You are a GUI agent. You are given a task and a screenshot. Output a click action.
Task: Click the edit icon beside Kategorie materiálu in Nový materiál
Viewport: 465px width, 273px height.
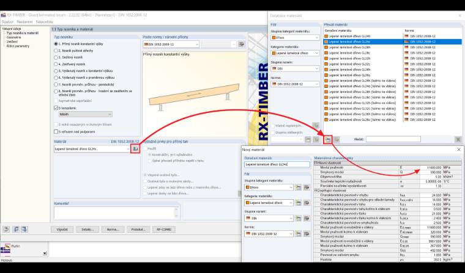307,203
